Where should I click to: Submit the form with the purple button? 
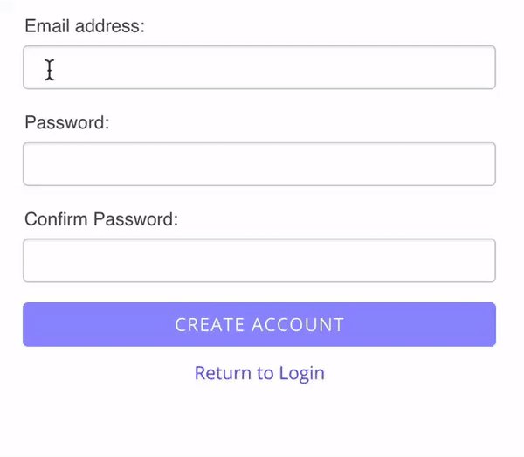[x=259, y=324]
